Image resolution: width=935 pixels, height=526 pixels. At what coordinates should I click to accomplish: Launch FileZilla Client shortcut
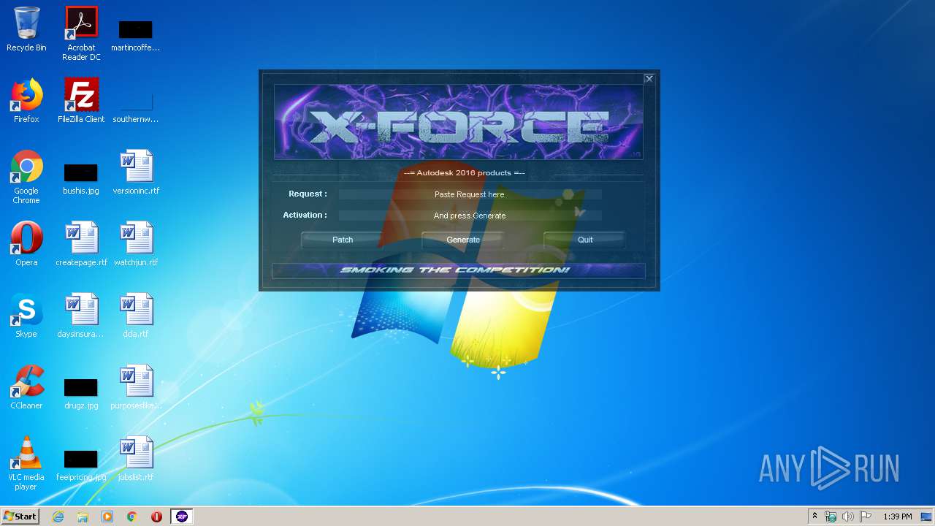point(81,101)
